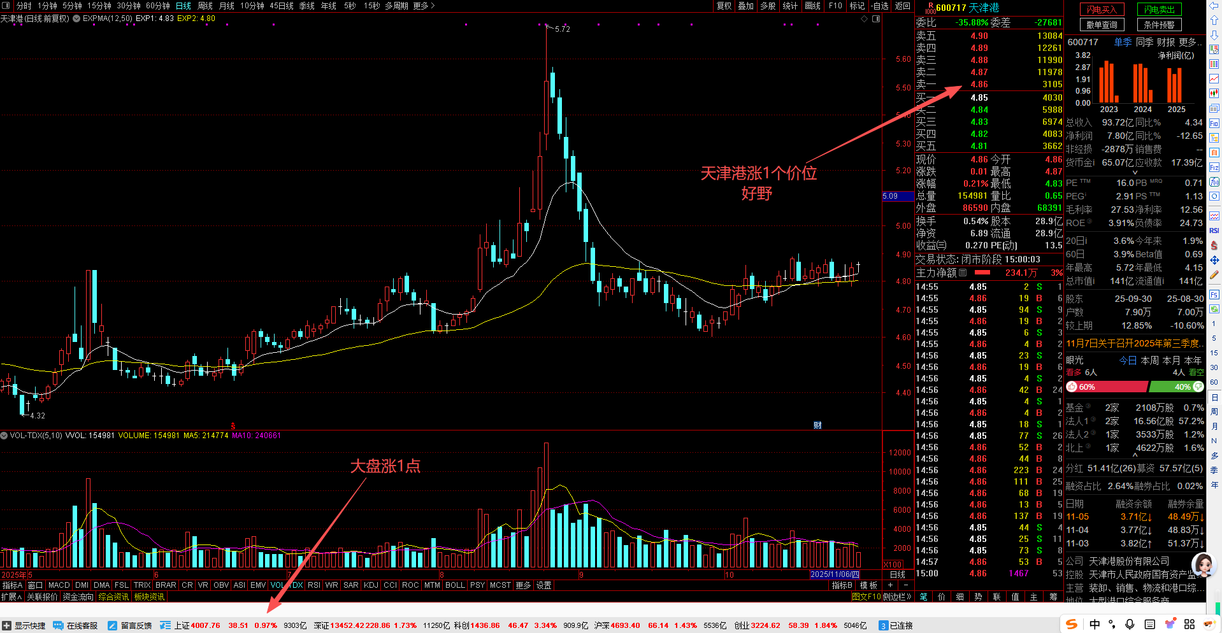The width and height of the screenshot is (1222, 633).
Task: Open the 更多 periods dropdown in top bar
Action: 424,6
